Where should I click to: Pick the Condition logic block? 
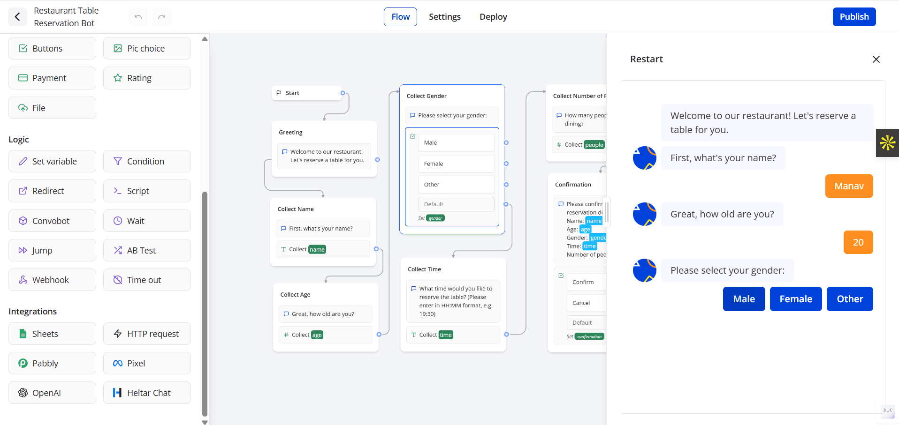click(147, 161)
